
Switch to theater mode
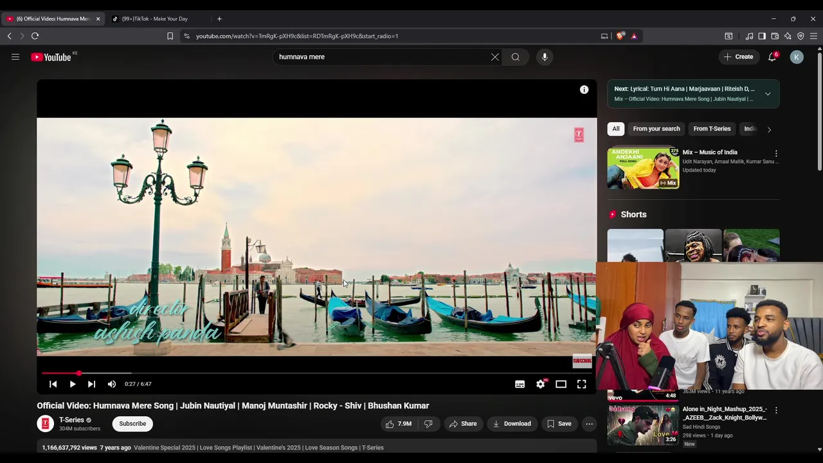[561, 384]
